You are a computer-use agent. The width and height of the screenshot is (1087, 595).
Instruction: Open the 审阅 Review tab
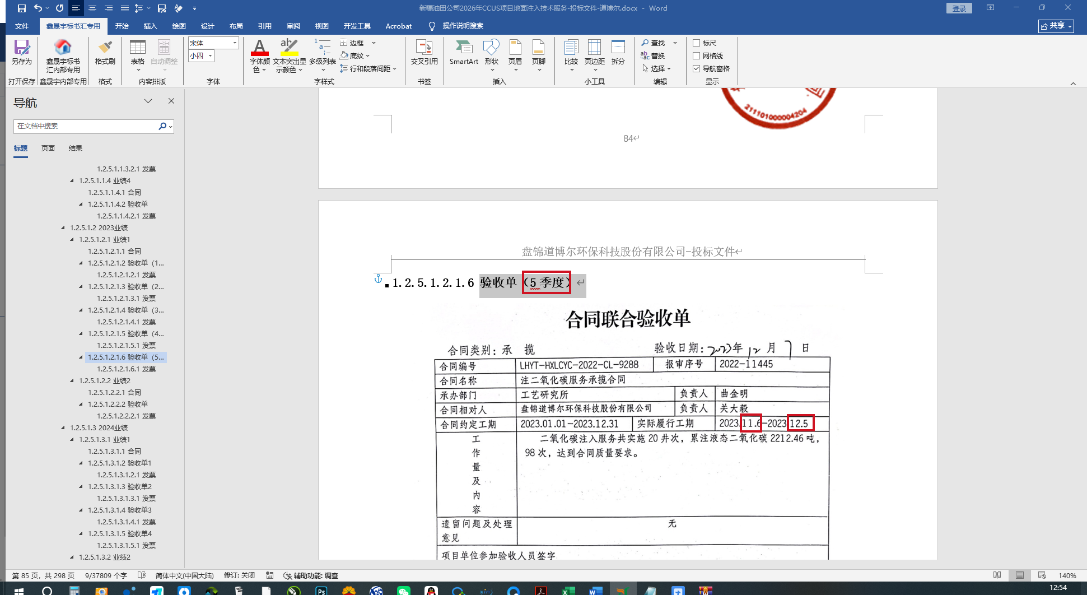click(x=293, y=26)
